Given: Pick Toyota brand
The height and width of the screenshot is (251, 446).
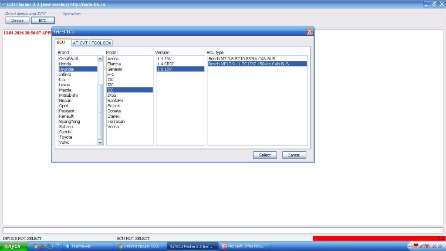Looking at the screenshot, I should [x=78, y=137].
